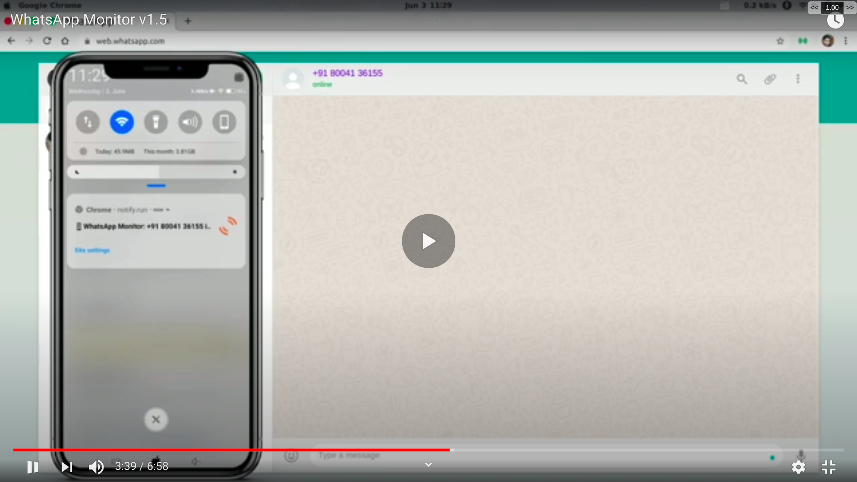Toggle the phone flashlight
This screenshot has width=857, height=482.
tap(156, 122)
